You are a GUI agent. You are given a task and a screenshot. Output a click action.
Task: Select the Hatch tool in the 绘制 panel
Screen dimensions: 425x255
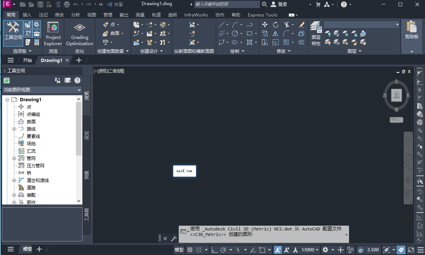(250, 42)
